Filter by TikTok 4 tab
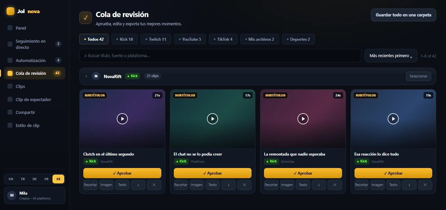 (x=223, y=39)
